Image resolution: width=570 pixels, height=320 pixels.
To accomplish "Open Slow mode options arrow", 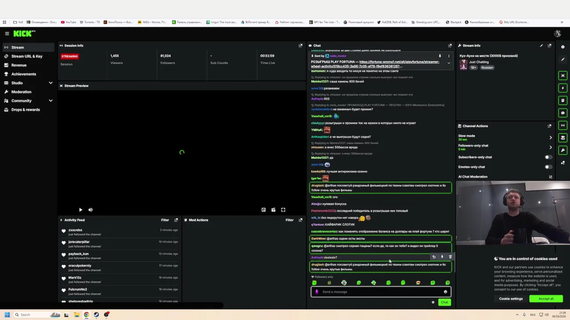I will pyautogui.click(x=550, y=137).
